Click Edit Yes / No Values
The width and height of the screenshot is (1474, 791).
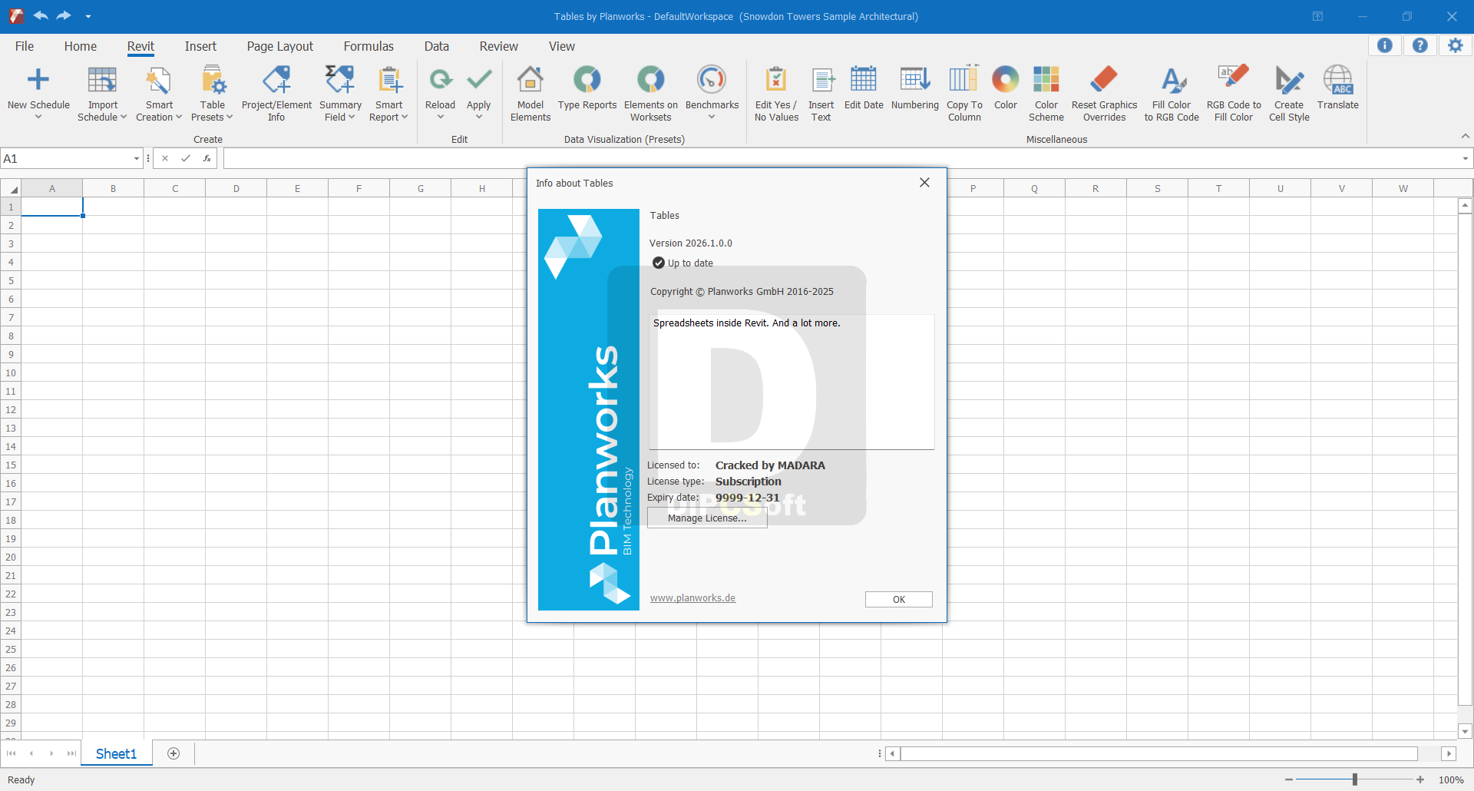click(x=776, y=94)
